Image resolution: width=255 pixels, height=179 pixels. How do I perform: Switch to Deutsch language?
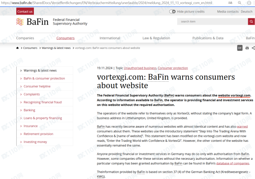(247, 12)
